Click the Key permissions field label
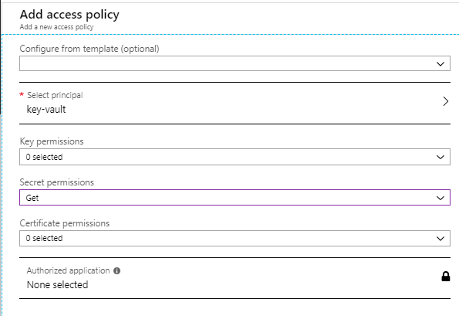This screenshot has height=316, width=459. [52, 141]
